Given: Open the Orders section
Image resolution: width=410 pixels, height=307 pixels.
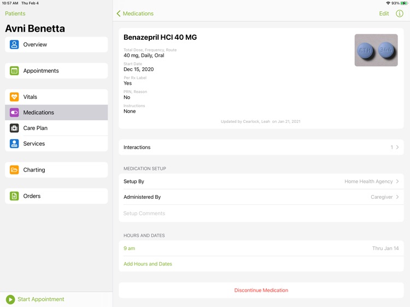Looking at the screenshot, I should tap(56, 196).
